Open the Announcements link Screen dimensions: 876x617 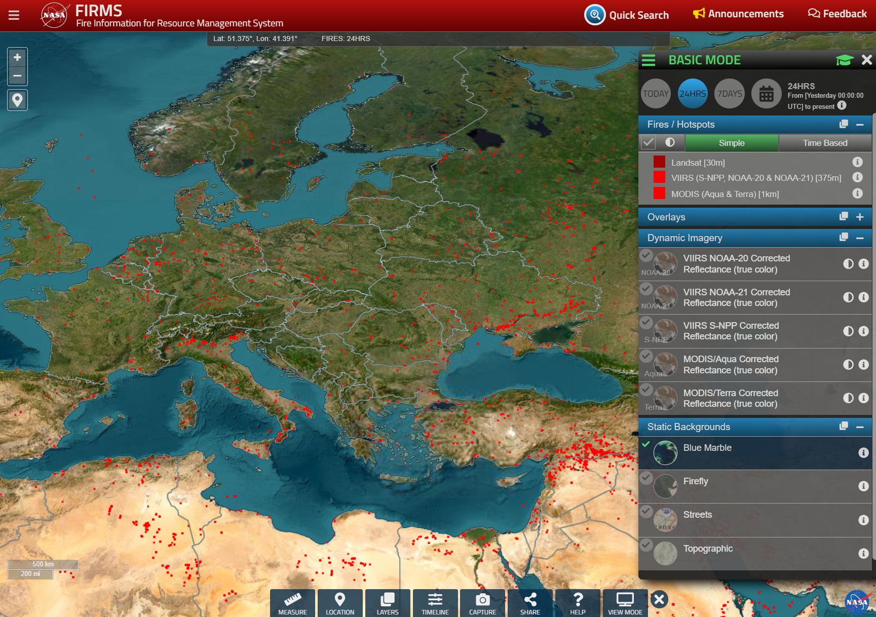pos(738,14)
